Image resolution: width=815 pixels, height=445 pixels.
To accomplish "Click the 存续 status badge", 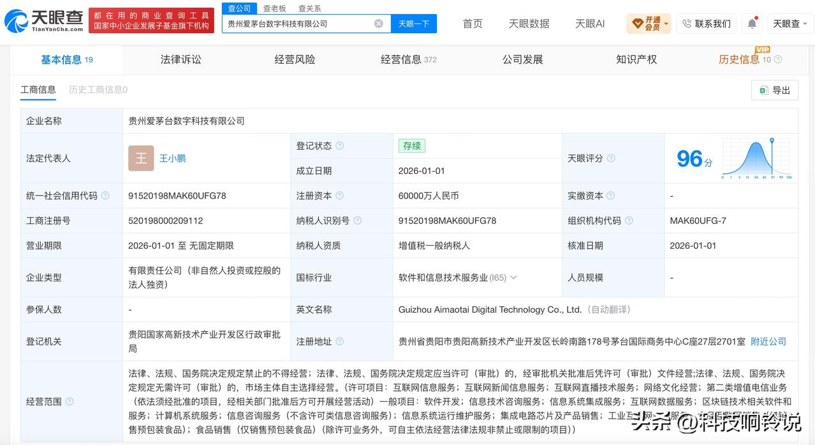I will tap(412, 146).
